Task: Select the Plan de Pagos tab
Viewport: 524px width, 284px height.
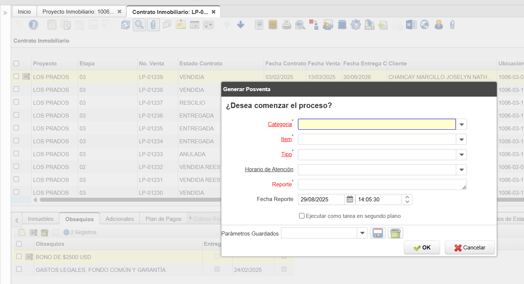Action: tap(163, 219)
